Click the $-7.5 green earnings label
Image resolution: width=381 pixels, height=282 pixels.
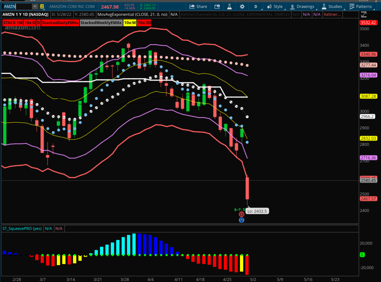pyautogui.click(x=240, y=210)
